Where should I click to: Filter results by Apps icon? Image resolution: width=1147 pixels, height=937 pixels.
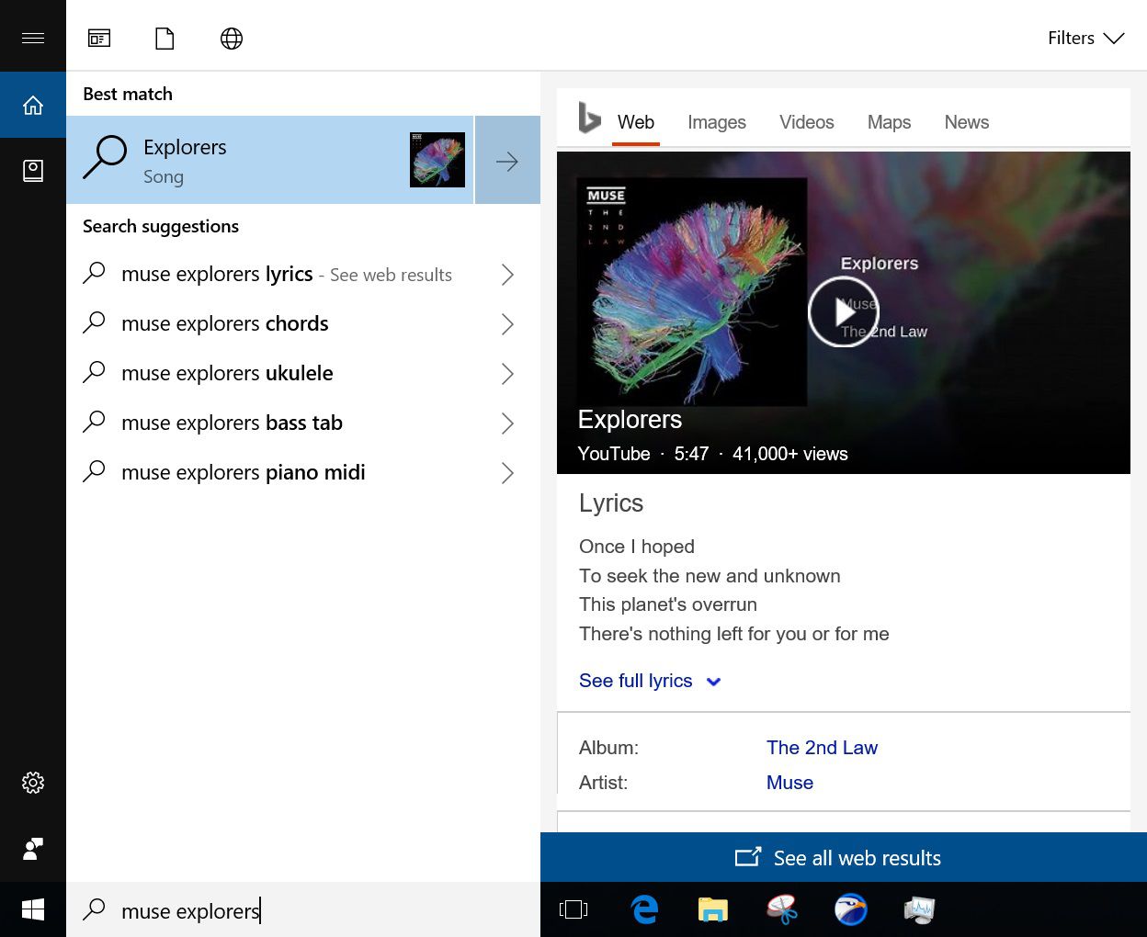pyautogui.click(x=99, y=38)
